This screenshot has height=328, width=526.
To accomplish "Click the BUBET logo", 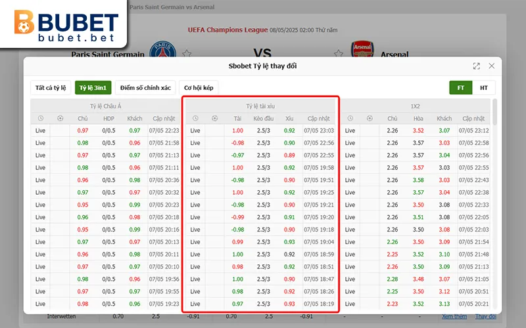I will click(66, 26).
